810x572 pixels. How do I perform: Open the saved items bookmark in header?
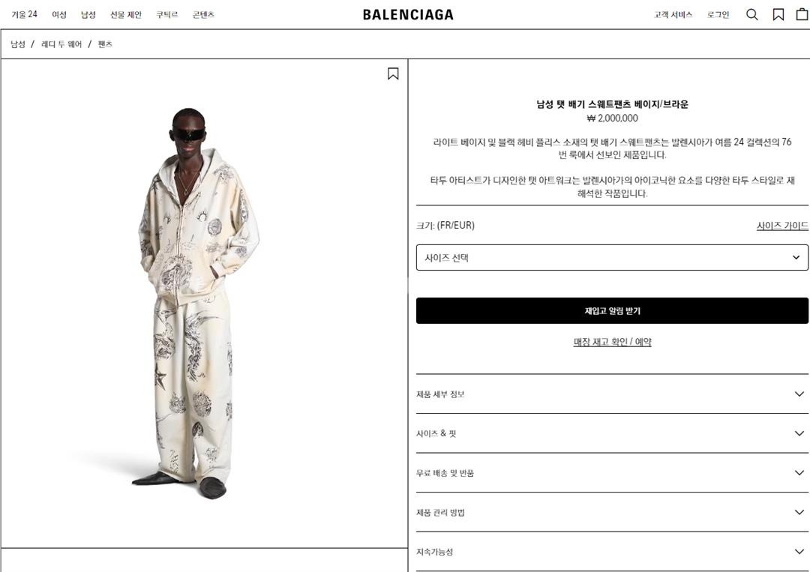(778, 14)
